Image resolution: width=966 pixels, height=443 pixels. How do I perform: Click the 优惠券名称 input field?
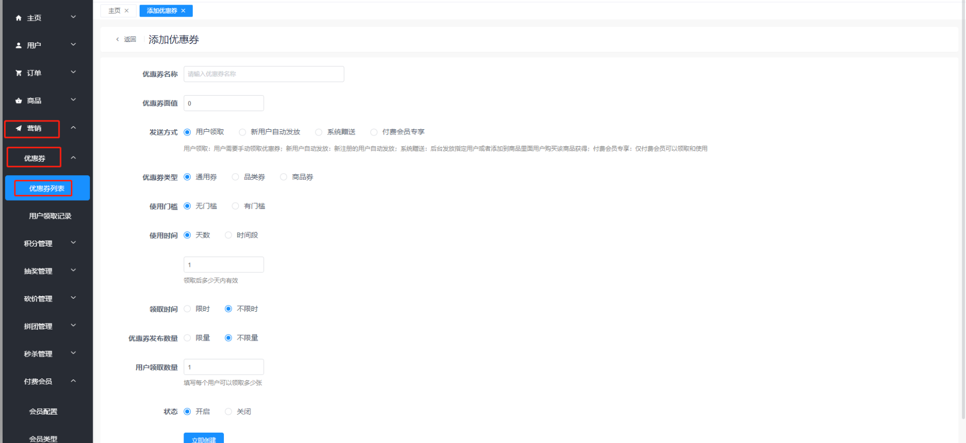tap(264, 74)
